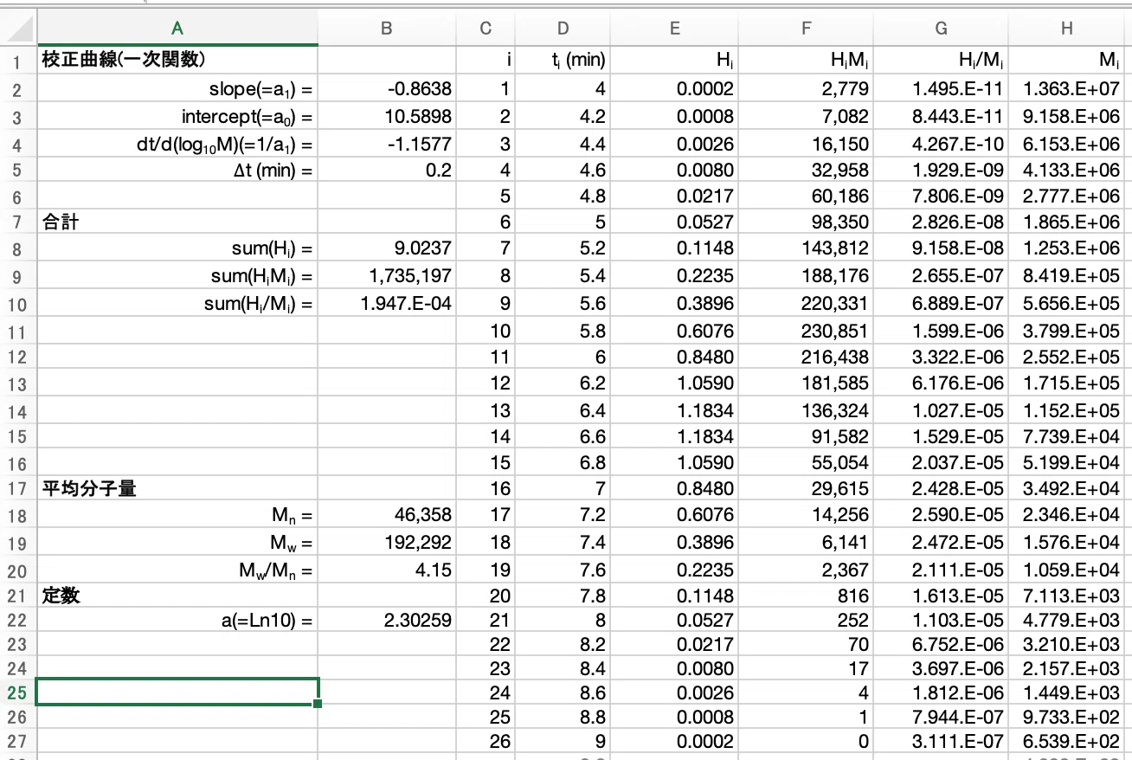Select the cell containing 6.539.E+02

(1067, 741)
